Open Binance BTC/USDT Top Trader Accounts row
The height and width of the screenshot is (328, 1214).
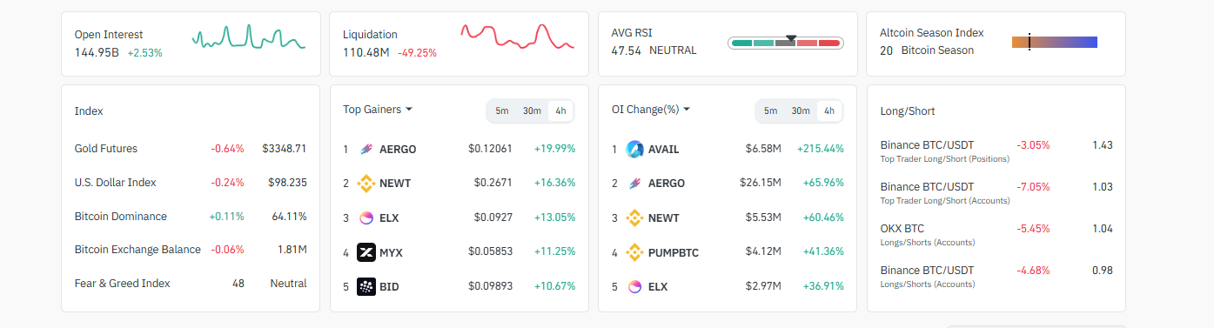[996, 192]
